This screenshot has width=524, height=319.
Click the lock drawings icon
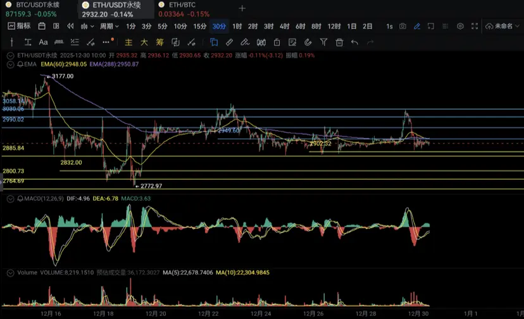(x=277, y=42)
